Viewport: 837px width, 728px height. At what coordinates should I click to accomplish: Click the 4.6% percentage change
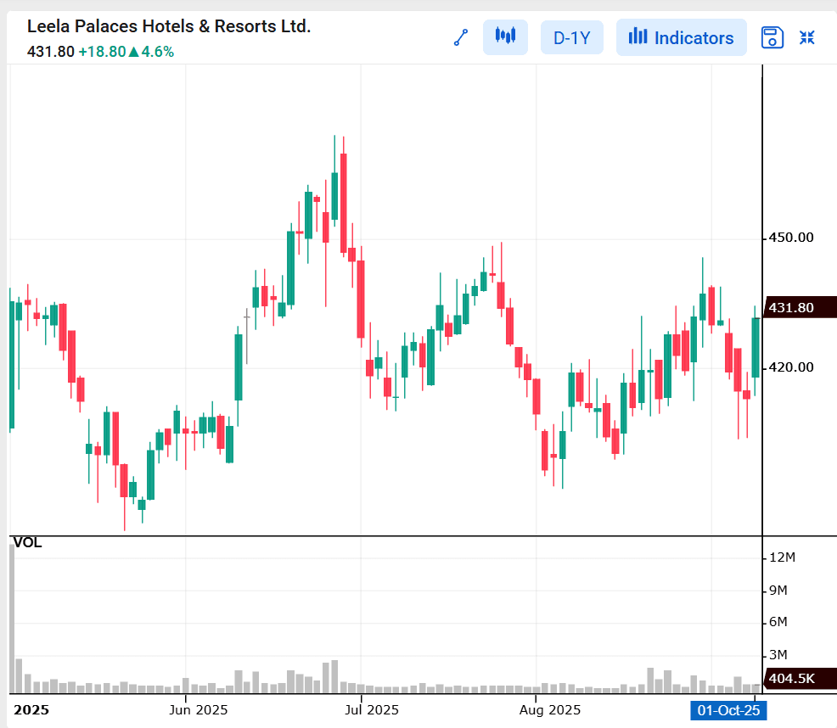tap(158, 52)
